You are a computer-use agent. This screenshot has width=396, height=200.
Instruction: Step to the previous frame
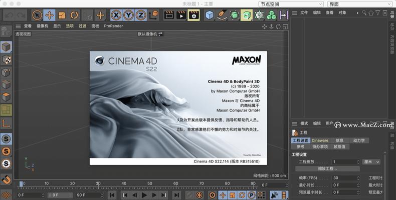[135, 195]
